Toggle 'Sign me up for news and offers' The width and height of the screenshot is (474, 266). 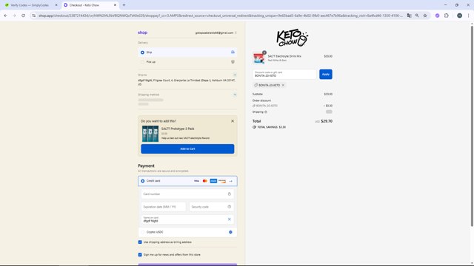point(140,254)
